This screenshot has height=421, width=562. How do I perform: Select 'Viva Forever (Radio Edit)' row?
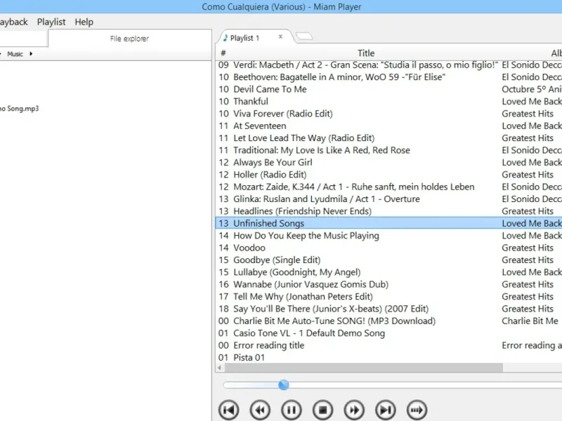pos(388,114)
